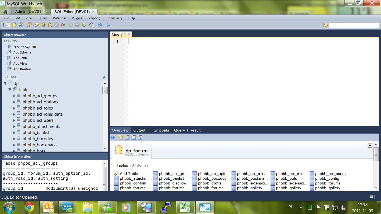This screenshot has height=214, width=381.
Task: Switch to the Output tab
Action: click(x=139, y=130)
